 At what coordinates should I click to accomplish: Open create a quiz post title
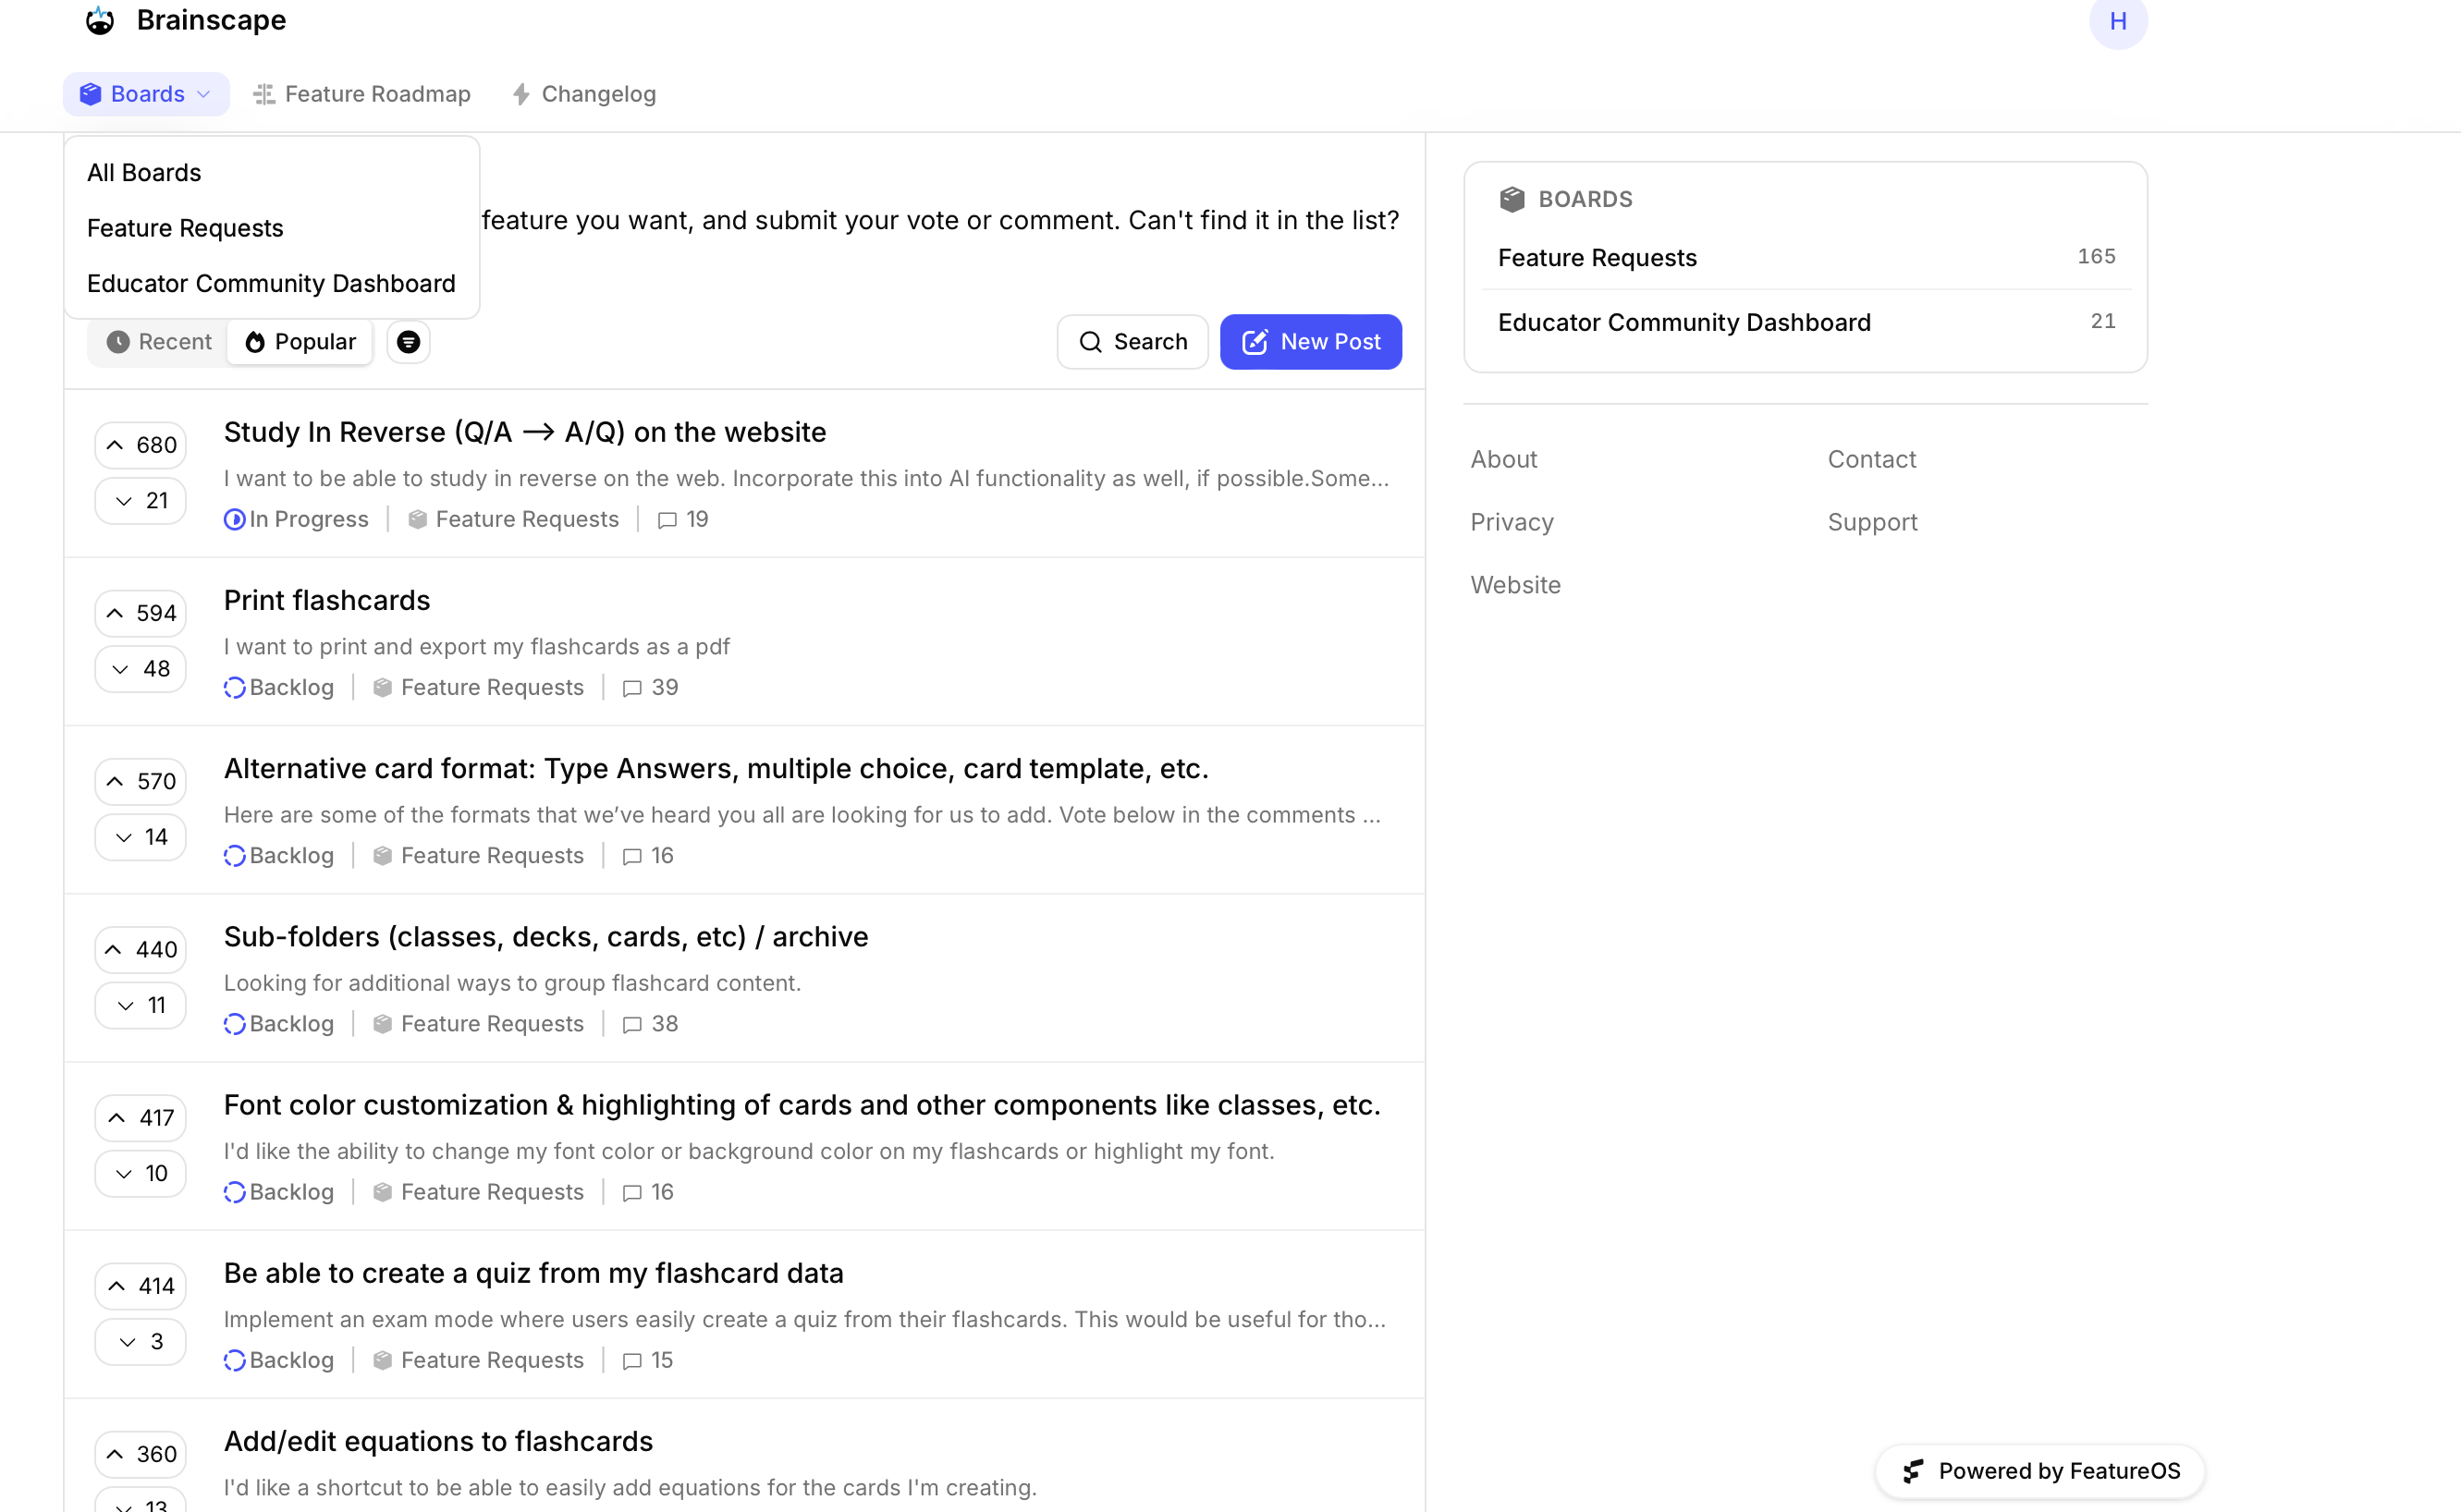[534, 1272]
